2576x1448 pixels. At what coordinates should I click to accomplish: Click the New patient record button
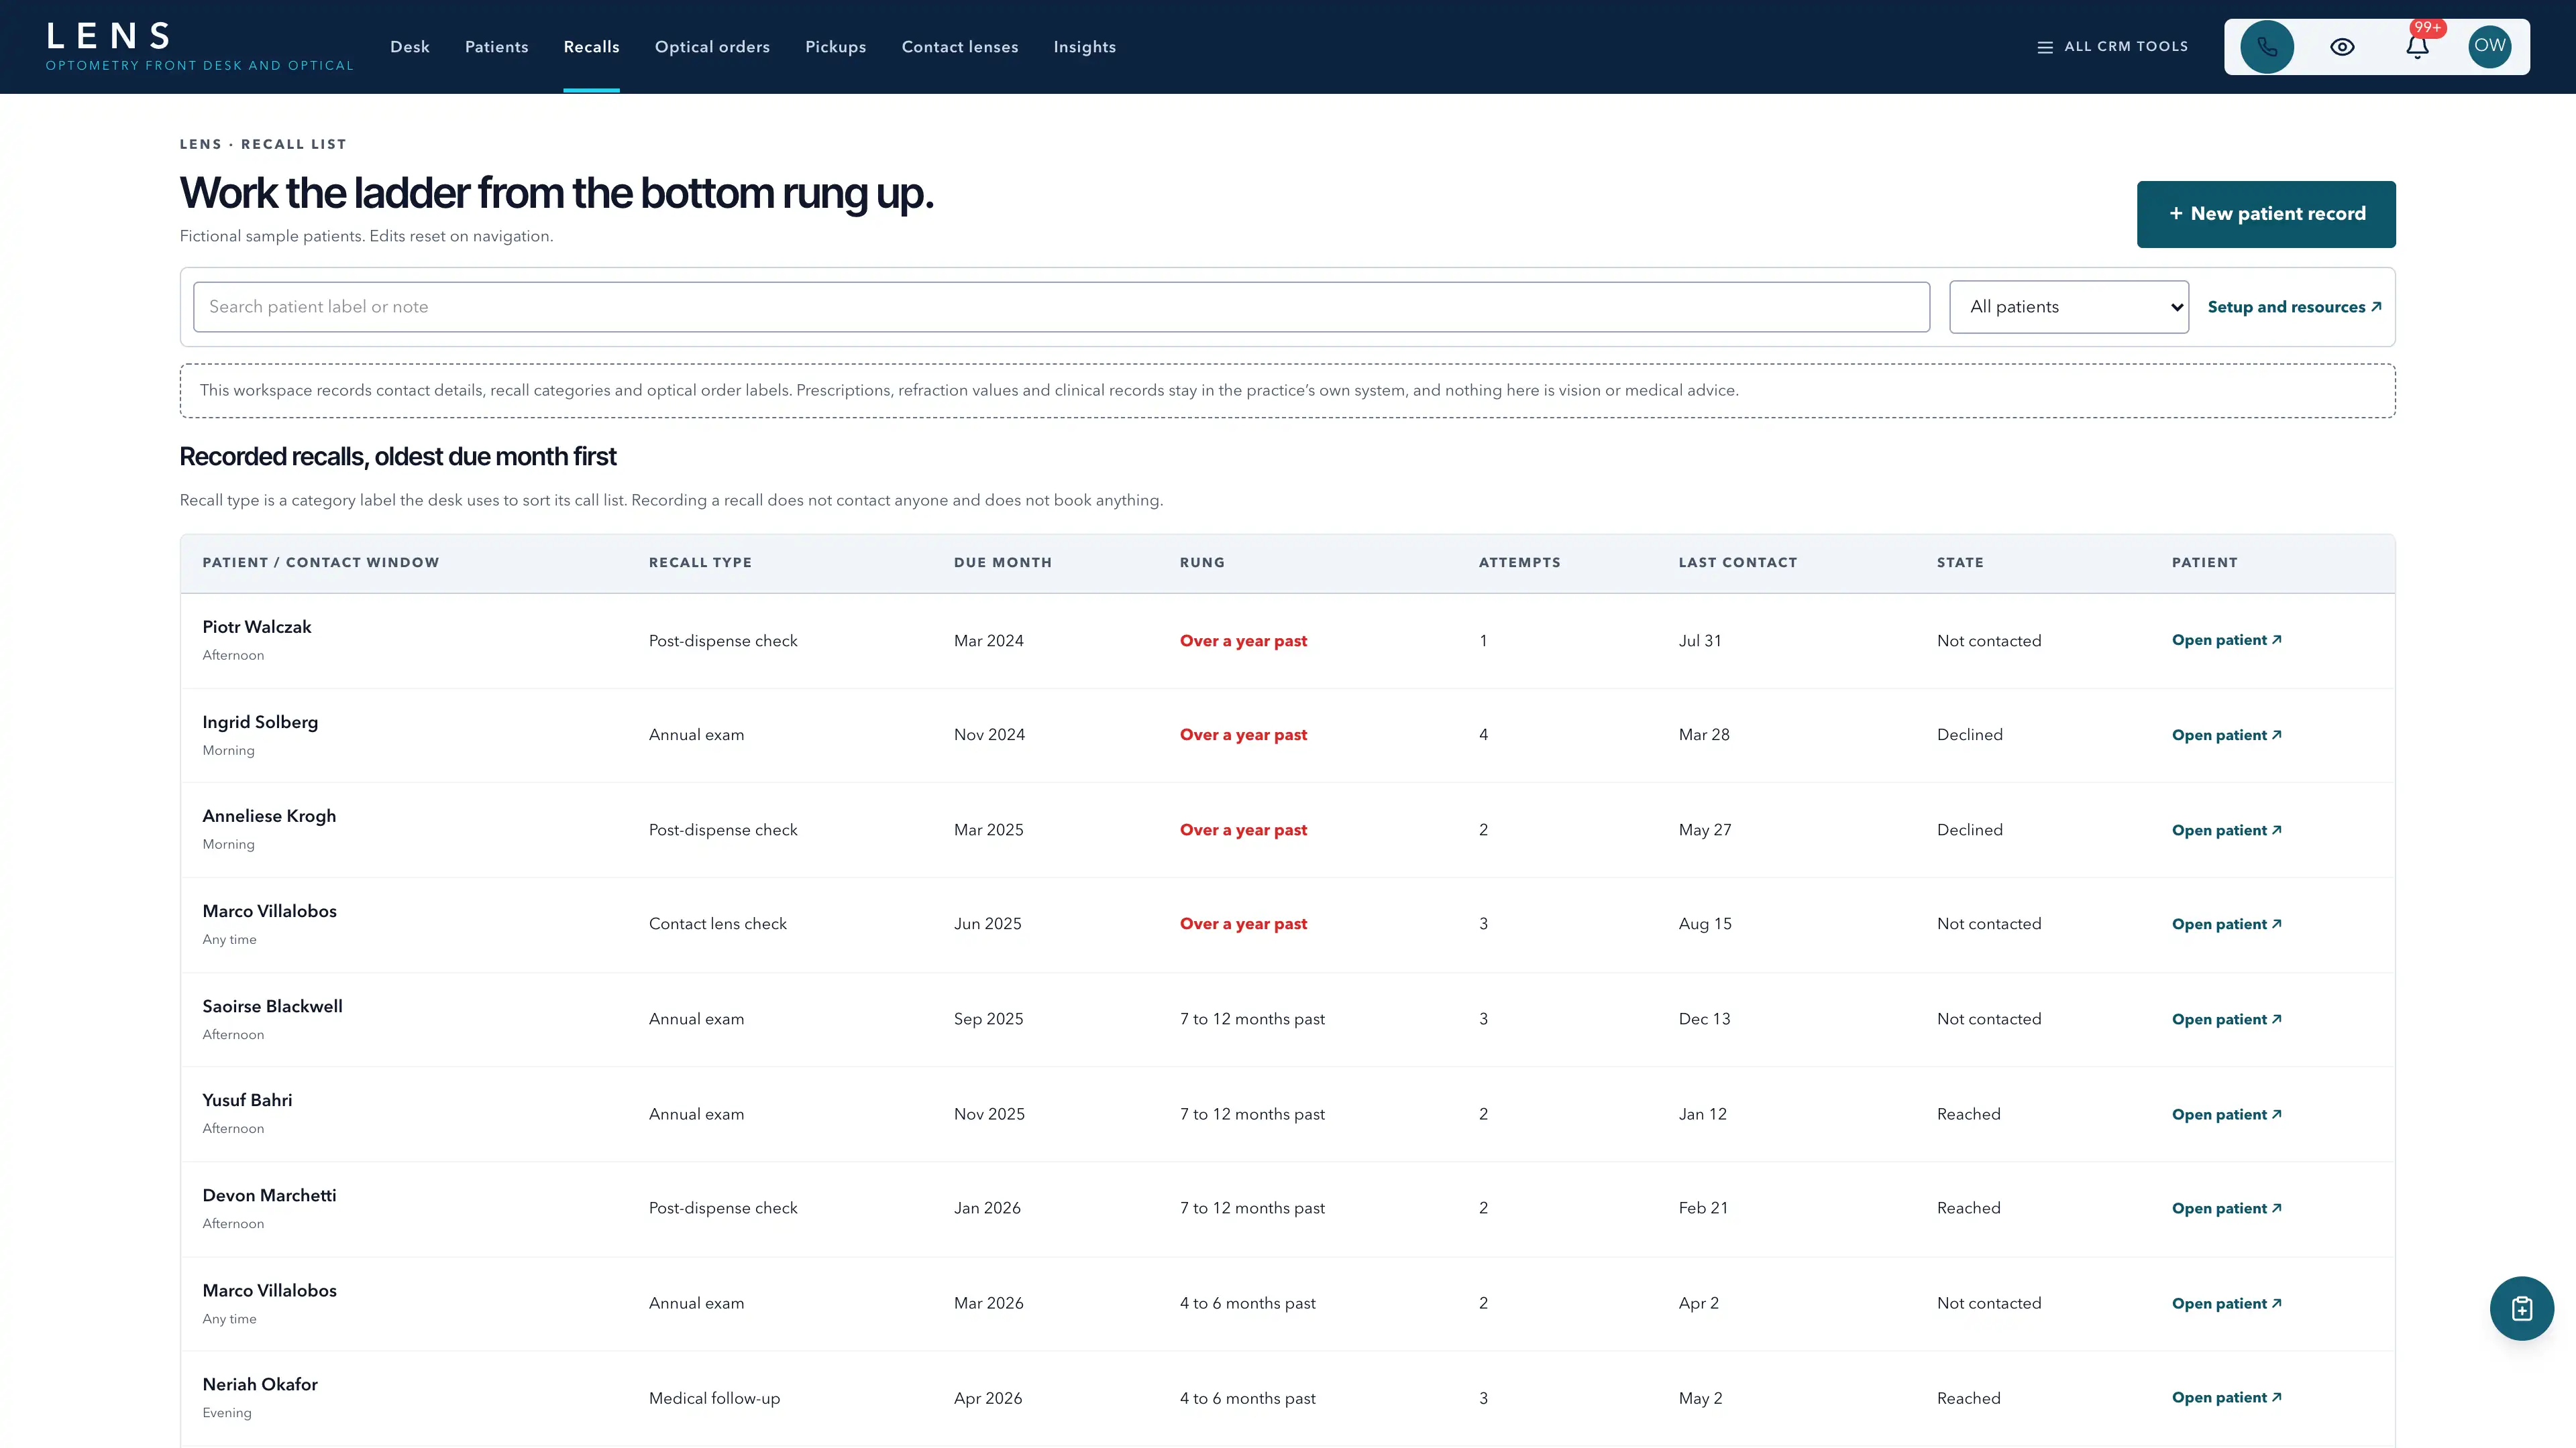tap(2266, 214)
